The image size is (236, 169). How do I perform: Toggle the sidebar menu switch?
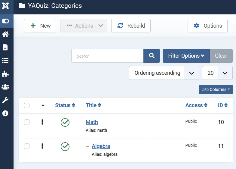[x=5, y=21]
